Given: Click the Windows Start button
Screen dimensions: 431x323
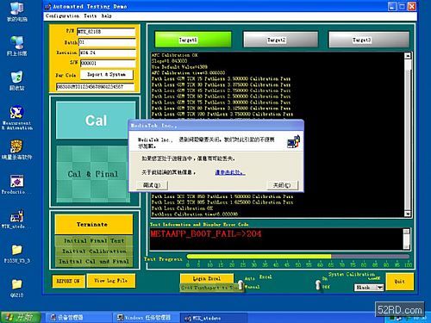Looking at the screenshot, I should point(20,317).
